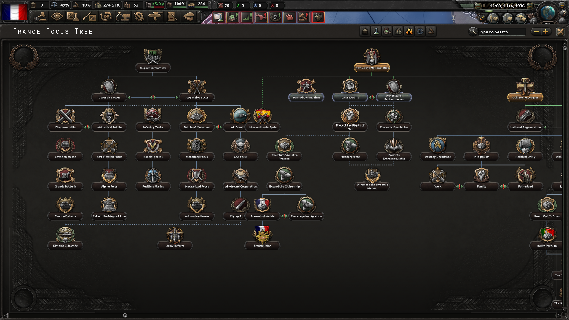Viewport: 569px width, 320px height.
Task: Open the Construction crane icon
Action: tap(122, 17)
